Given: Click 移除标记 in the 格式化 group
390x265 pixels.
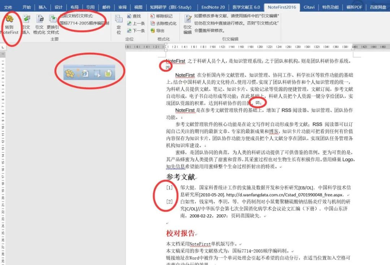Looking at the screenshot, I should coord(161,16).
